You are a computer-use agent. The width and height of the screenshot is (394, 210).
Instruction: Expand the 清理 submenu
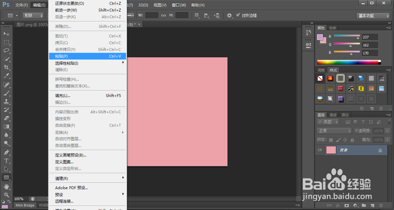(x=87, y=179)
